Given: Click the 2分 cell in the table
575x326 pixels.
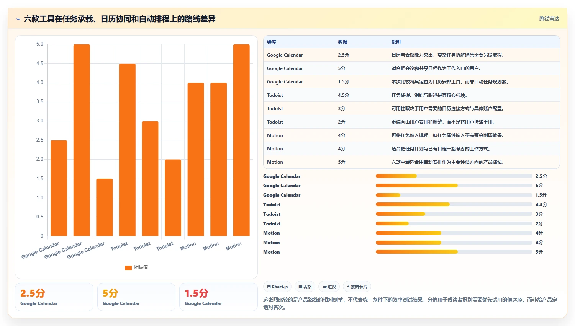Looking at the screenshot, I should coord(342,122).
